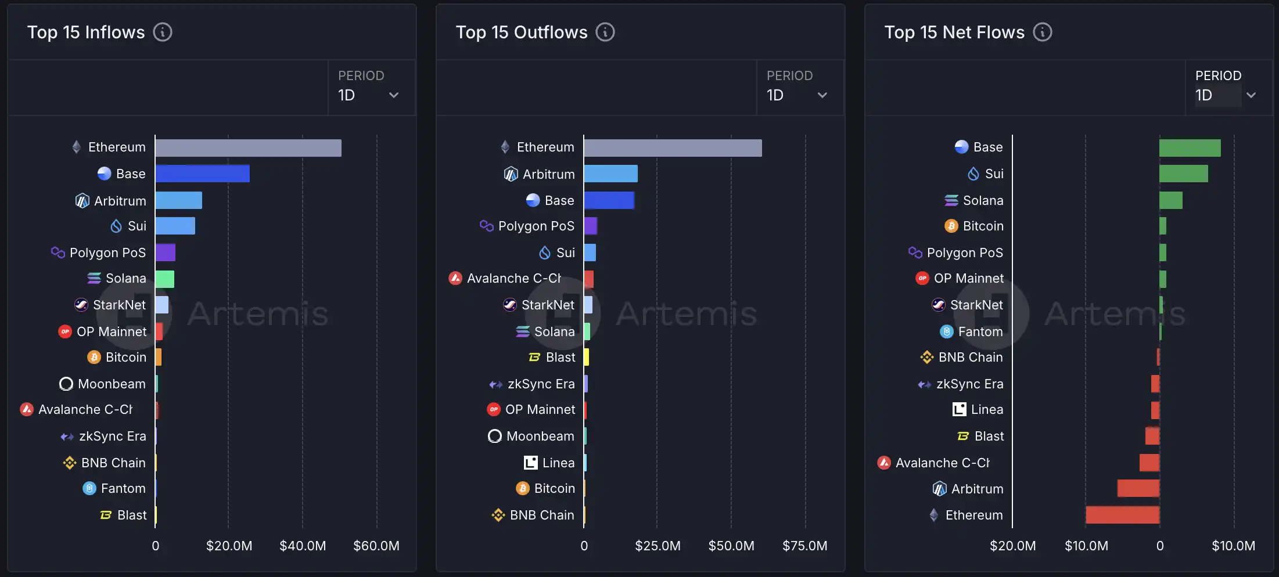The width and height of the screenshot is (1279, 577).
Task: Click the Ethereum inflow bar
Action: 248,147
